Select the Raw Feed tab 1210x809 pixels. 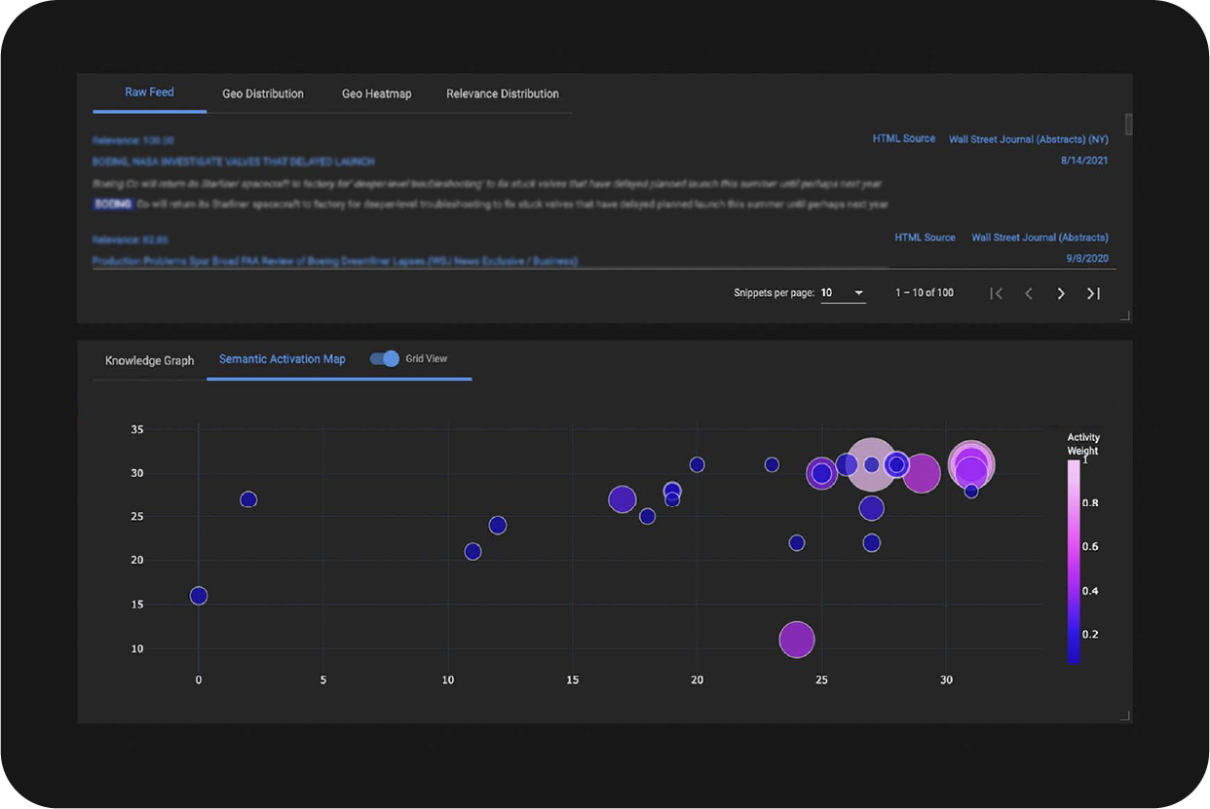(149, 92)
